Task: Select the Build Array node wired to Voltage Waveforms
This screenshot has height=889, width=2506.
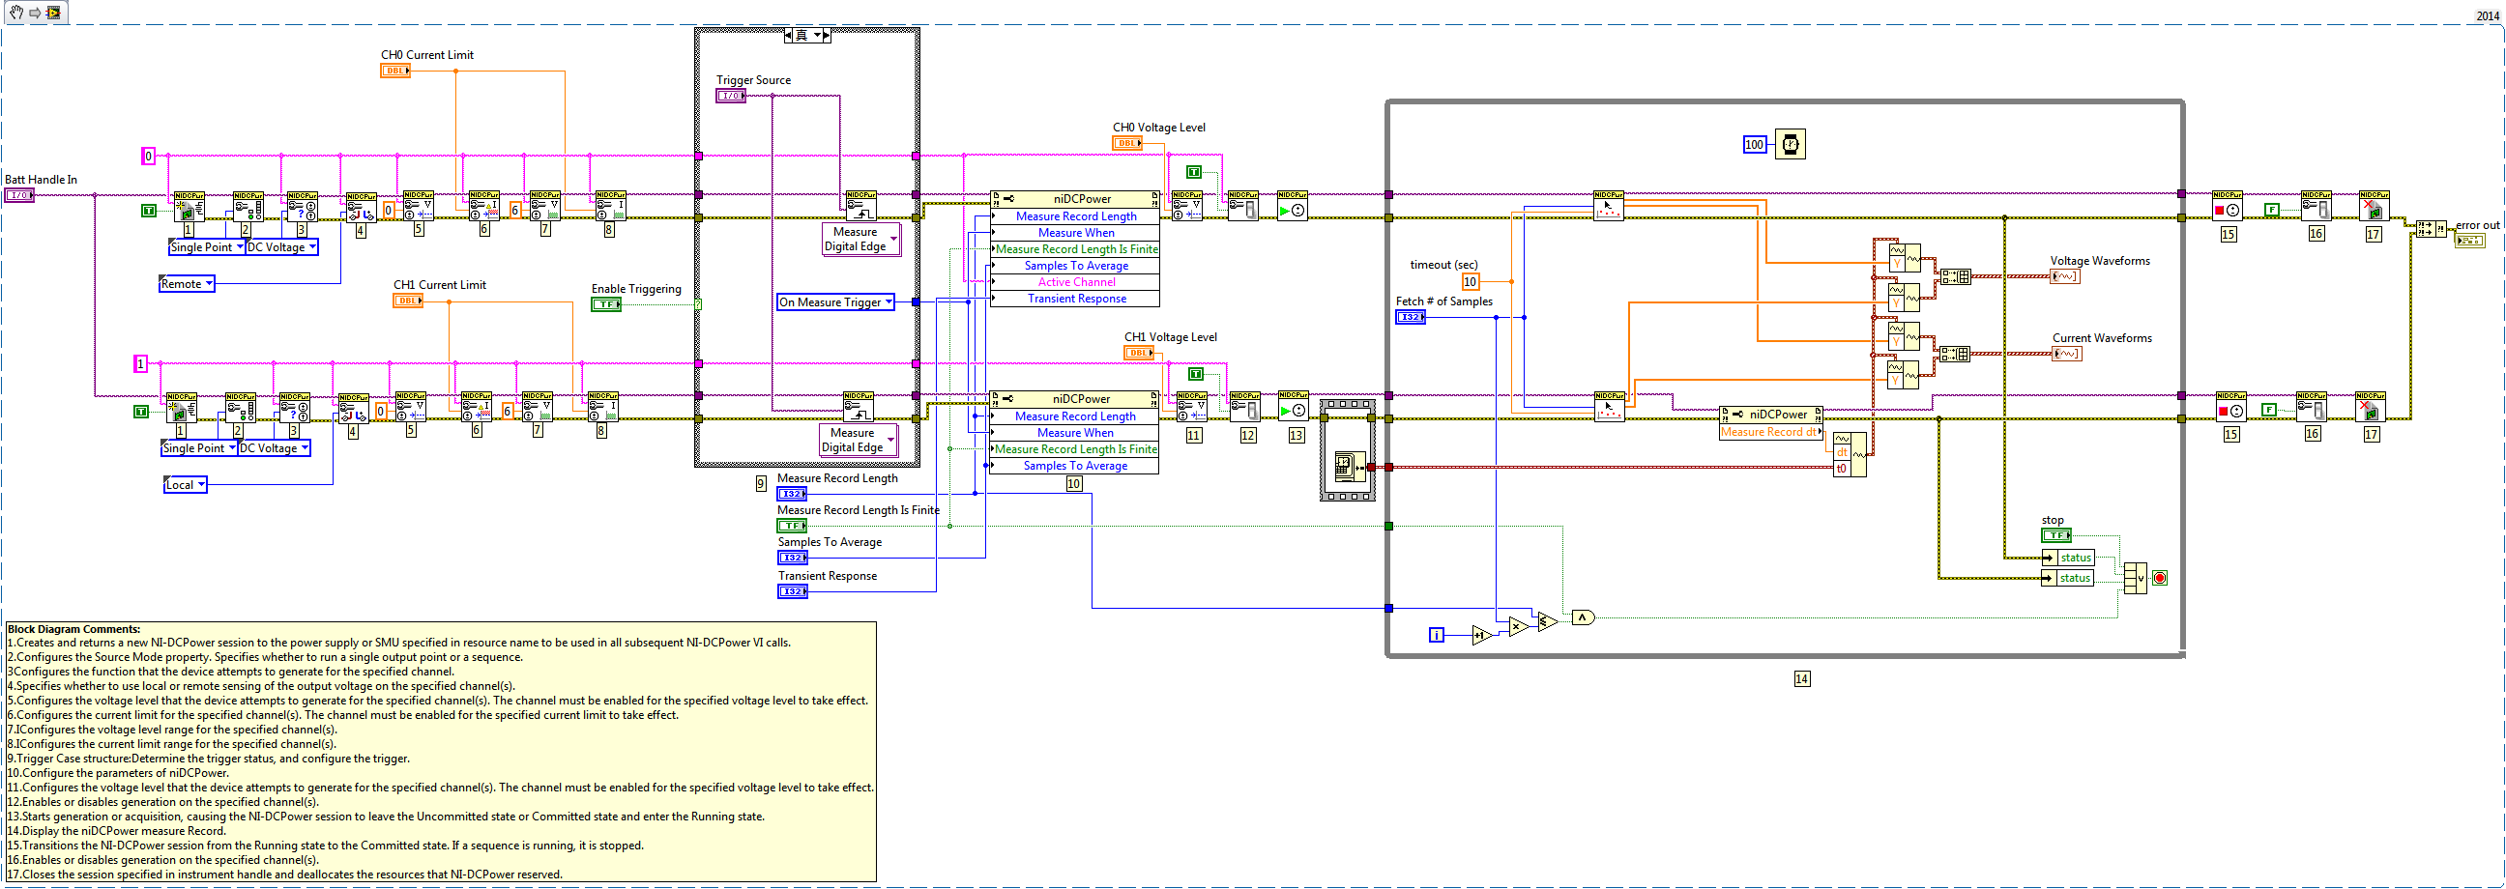Action: pos(1955,276)
